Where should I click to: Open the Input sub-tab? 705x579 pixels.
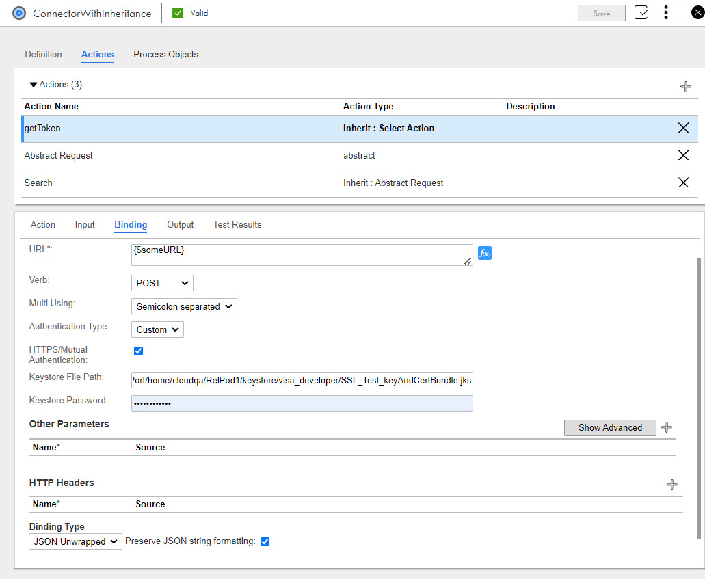tap(85, 225)
